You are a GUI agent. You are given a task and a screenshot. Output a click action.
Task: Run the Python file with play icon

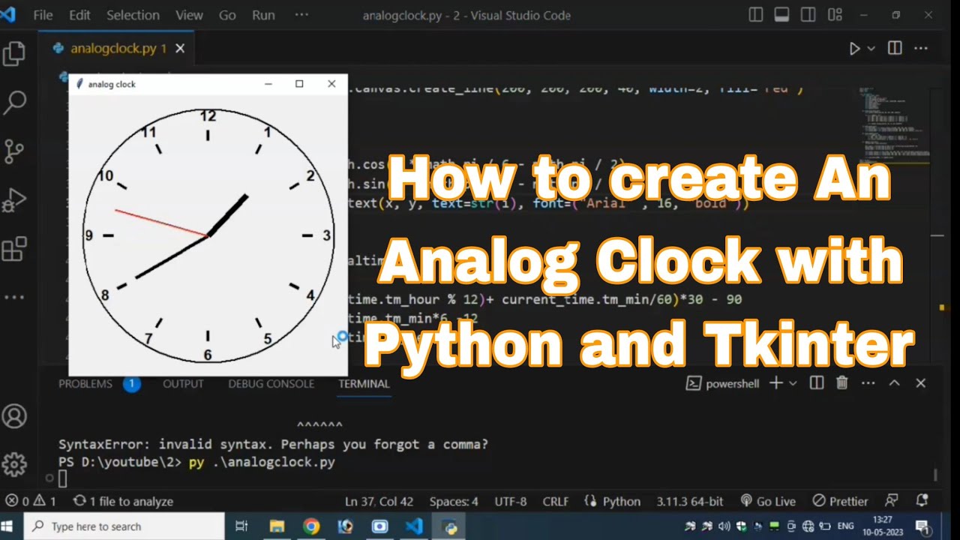click(854, 48)
